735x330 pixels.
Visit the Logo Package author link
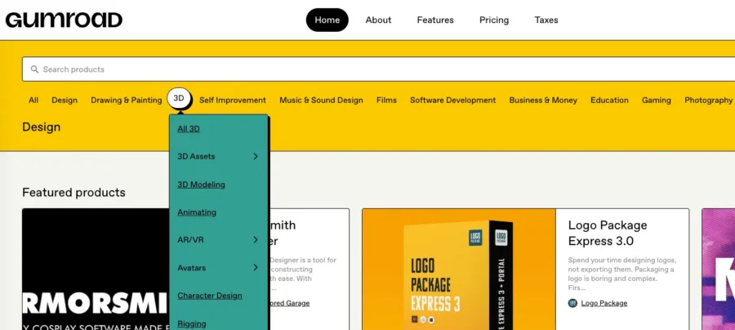point(604,303)
